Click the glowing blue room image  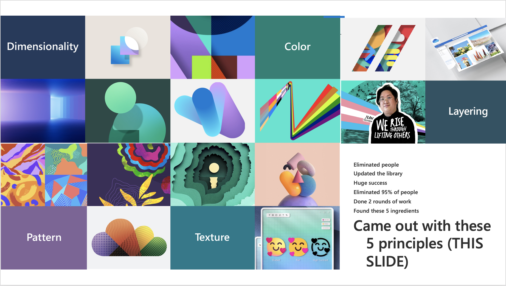point(43,111)
